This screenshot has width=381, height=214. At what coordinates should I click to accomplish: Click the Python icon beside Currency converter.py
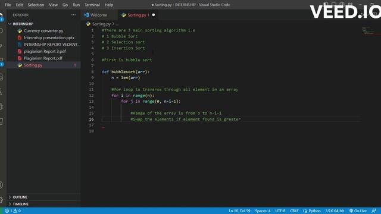(20, 31)
